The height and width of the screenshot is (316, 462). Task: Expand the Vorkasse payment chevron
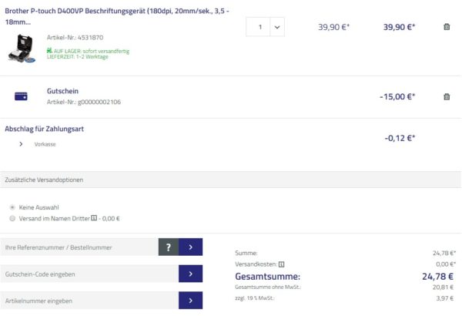point(21,144)
